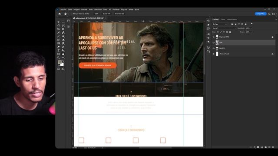278x156 pixels.
Task: Click the delete layer trash icon
Action: [x=273, y=147]
